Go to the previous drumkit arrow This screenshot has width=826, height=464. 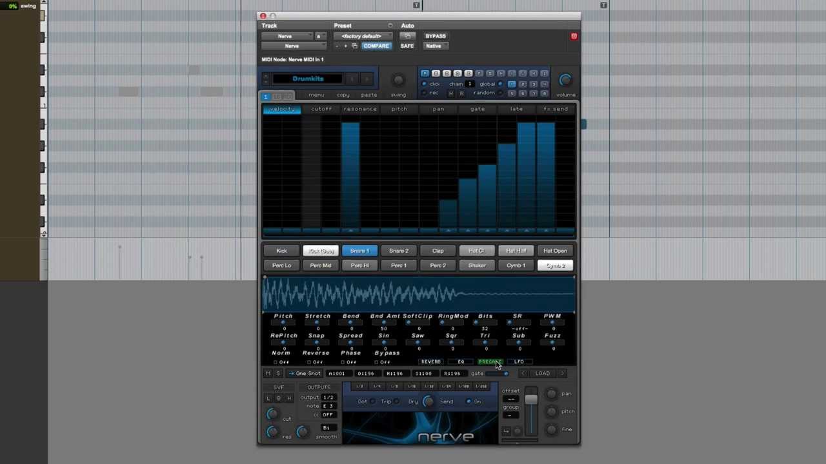[352, 79]
